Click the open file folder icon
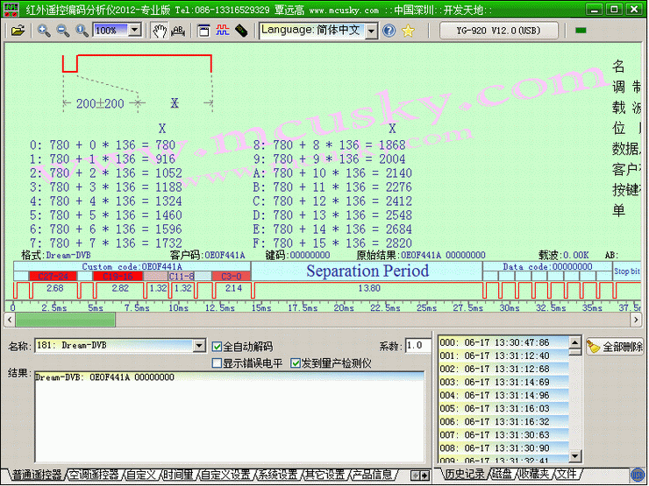Image resolution: width=649 pixels, height=486 pixels. click(18, 30)
